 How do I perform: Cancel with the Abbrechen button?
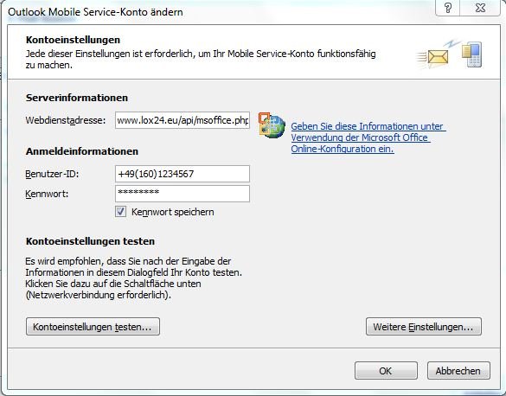458,371
